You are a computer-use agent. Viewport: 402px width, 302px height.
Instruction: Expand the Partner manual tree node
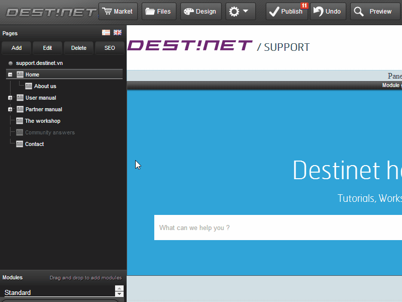tap(10, 109)
